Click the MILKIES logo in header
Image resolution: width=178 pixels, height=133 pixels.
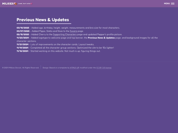tap(8, 4)
